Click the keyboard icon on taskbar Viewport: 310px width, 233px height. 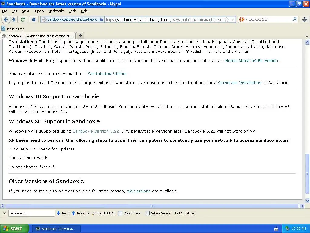tap(276, 229)
